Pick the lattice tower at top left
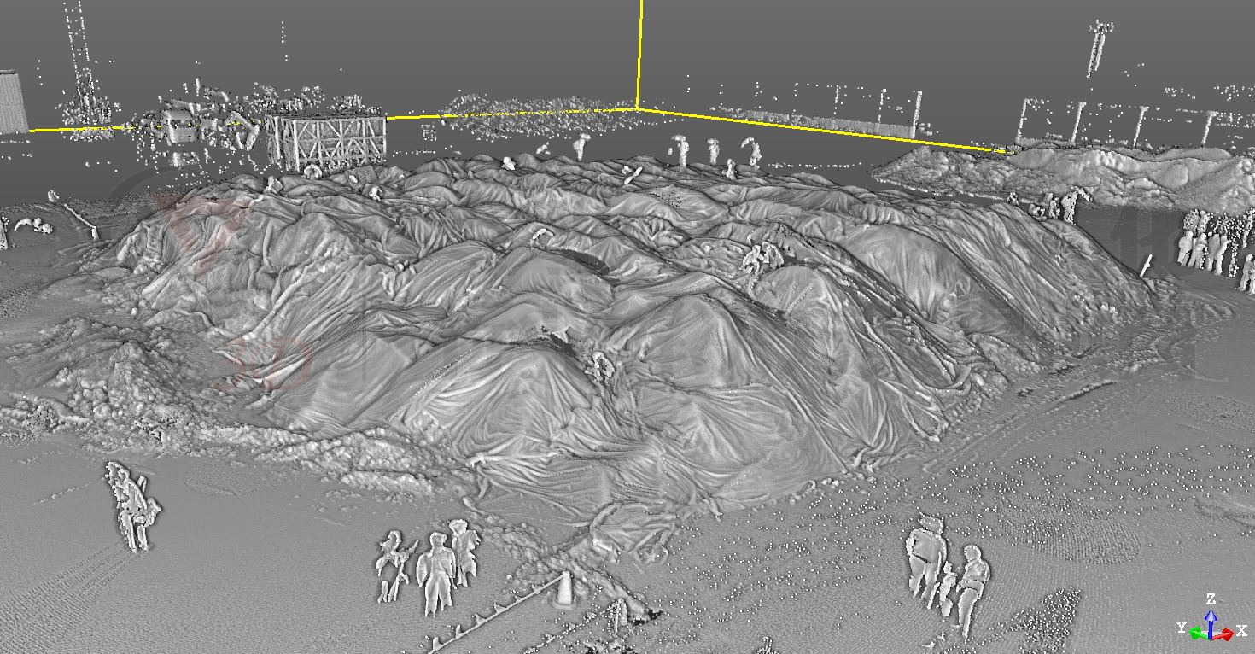The width and height of the screenshot is (1255, 654). [x=81, y=60]
